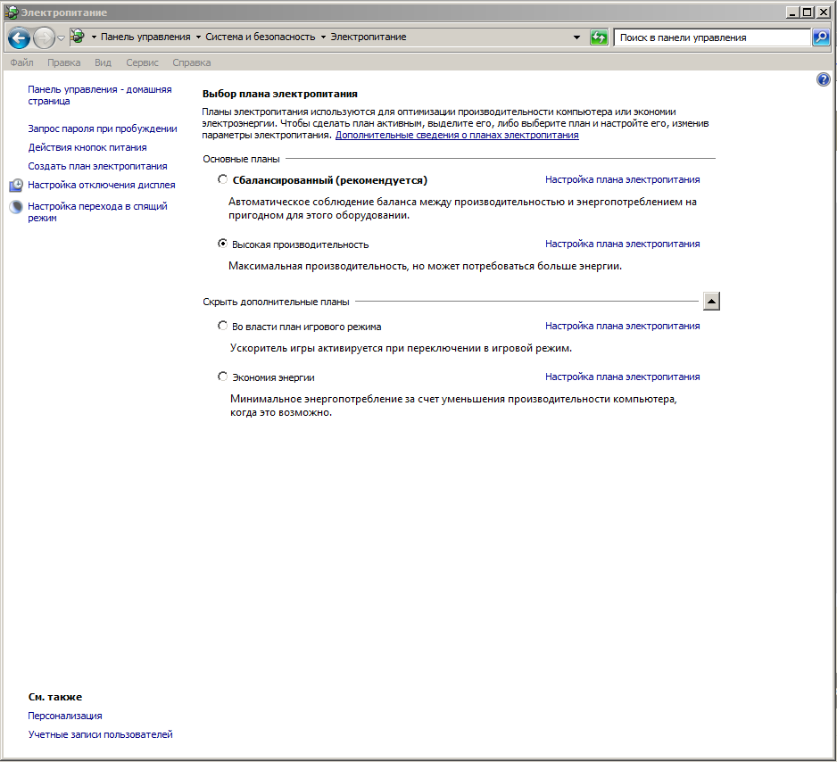The height and width of the screenshot is (762, 837).
Task: Open the Справка menu
Action: pyautogui.click(x=192, y=62)
